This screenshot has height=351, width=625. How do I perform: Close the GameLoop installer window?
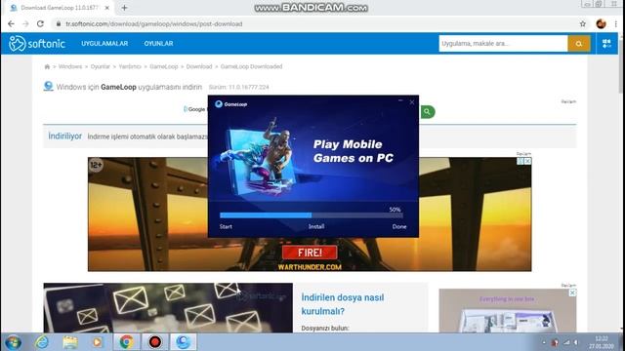coord(412,102)
